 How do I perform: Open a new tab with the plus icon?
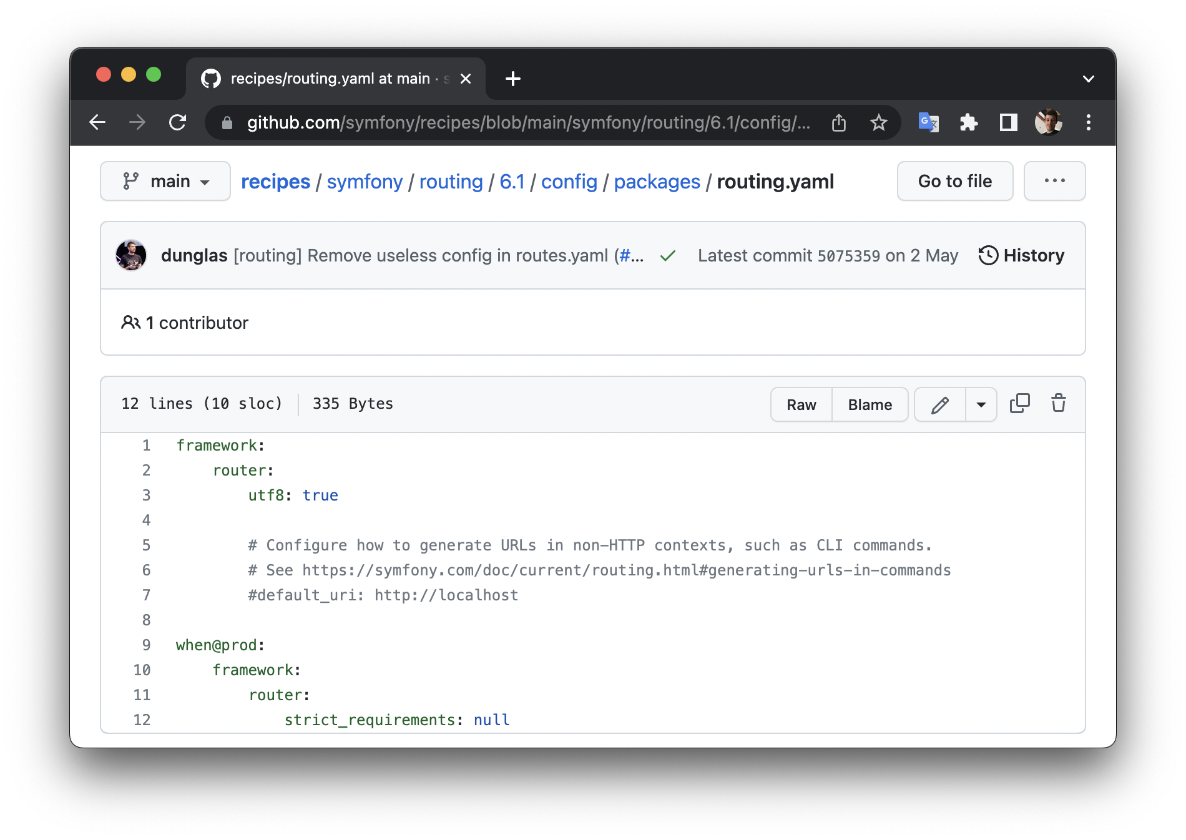(513, 79)
